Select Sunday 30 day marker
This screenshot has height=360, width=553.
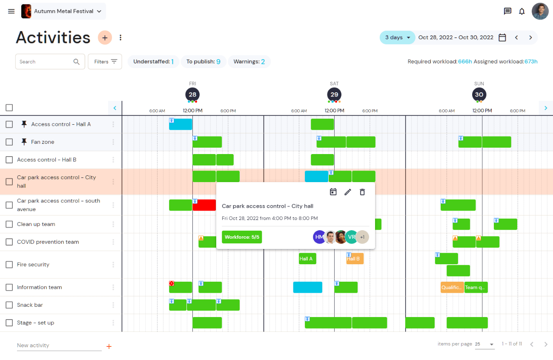pyautogui.click(x=479, y=94)
